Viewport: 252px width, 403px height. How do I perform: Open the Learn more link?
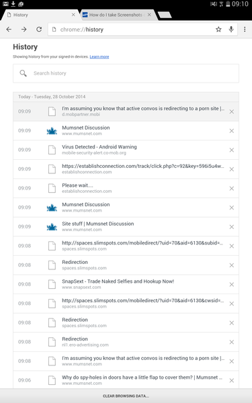coord(99,57)
